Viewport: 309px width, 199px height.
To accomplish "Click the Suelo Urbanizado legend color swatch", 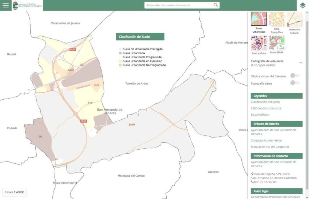I will pos(120,53).
